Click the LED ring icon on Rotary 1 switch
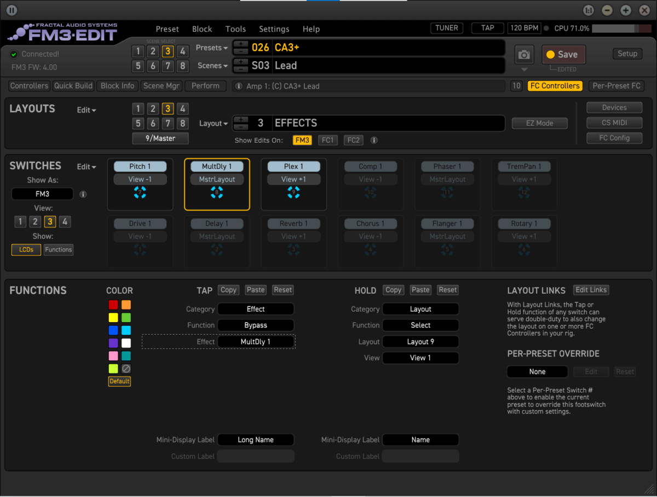This screenshot has width=657, height=497. (x=524, y=250)
